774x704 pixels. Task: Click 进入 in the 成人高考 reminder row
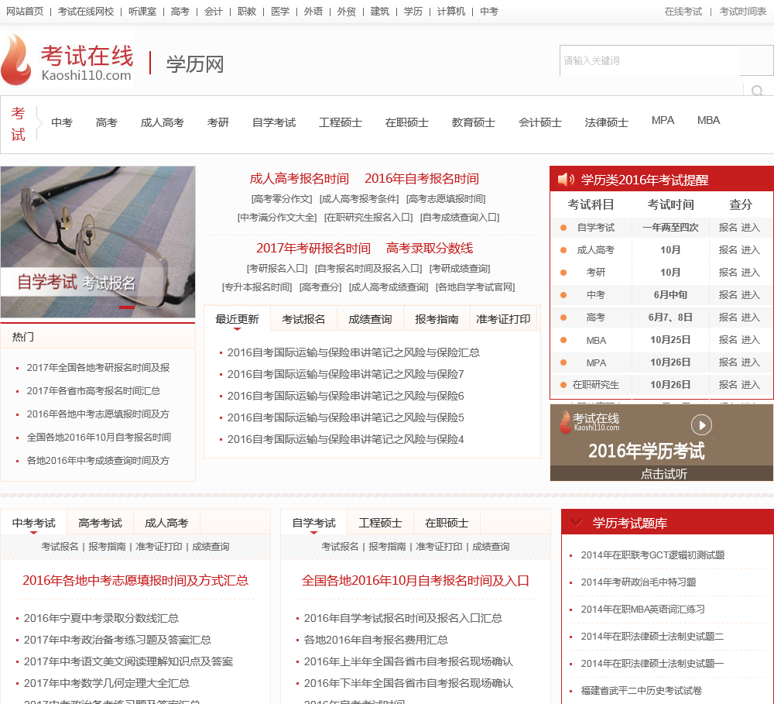coord(750,250)
